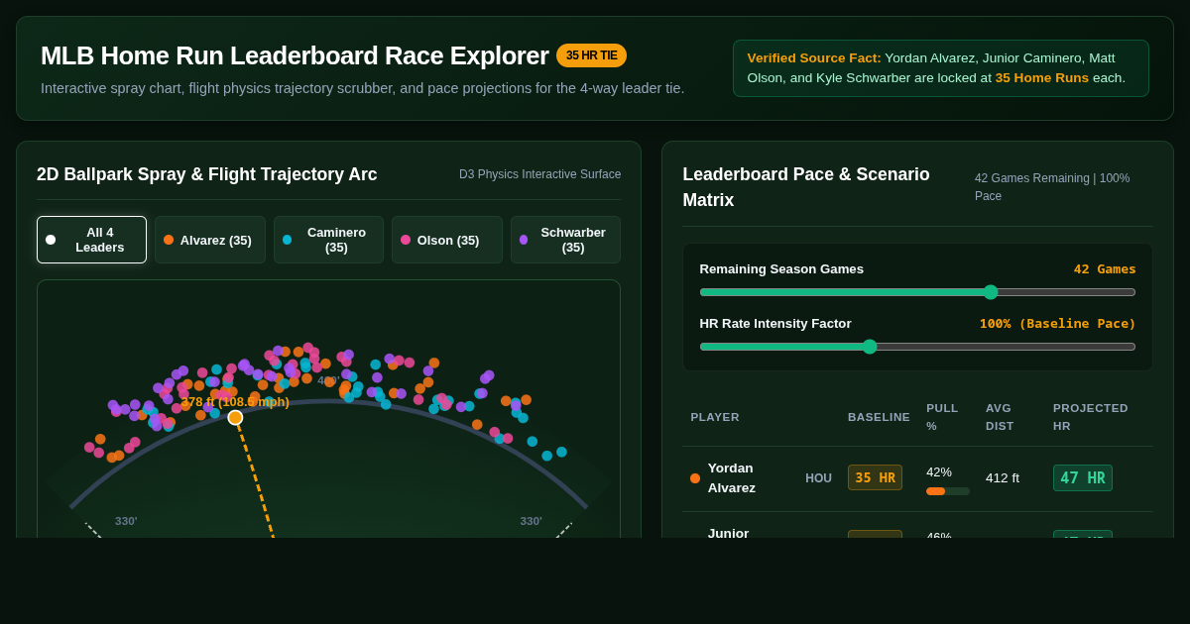Click the right field 330' distance marker

[x=531, y=521]
